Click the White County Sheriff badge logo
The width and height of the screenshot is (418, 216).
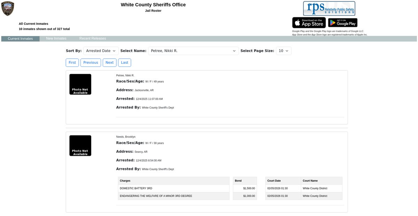click(8, 8)
